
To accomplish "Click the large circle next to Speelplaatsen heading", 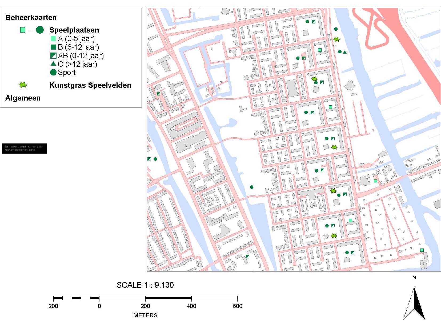I will click(x=40, y=30).
